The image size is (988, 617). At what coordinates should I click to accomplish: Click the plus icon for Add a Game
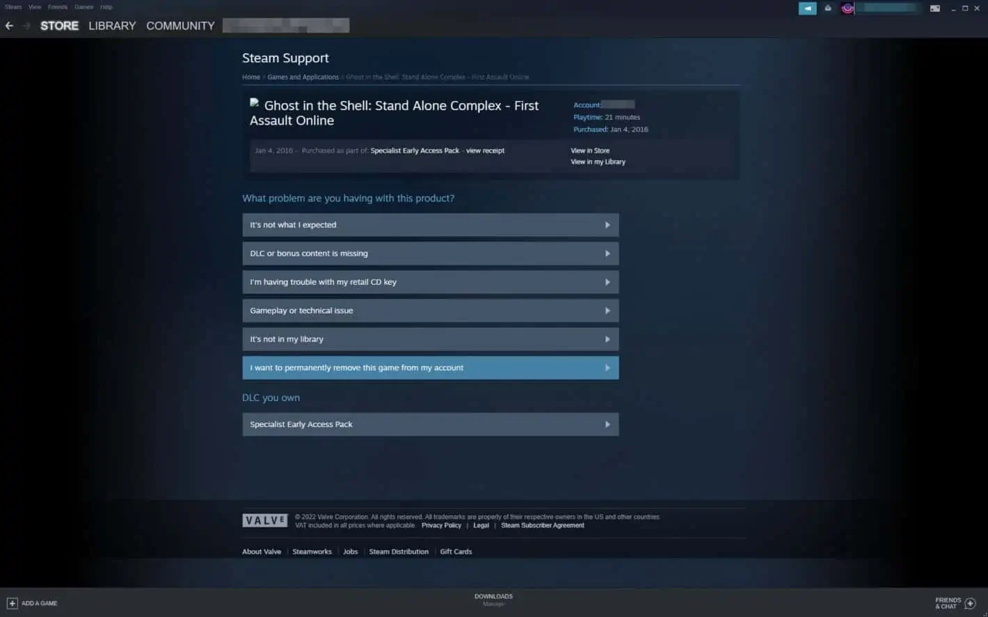click(x=12, y=603)
